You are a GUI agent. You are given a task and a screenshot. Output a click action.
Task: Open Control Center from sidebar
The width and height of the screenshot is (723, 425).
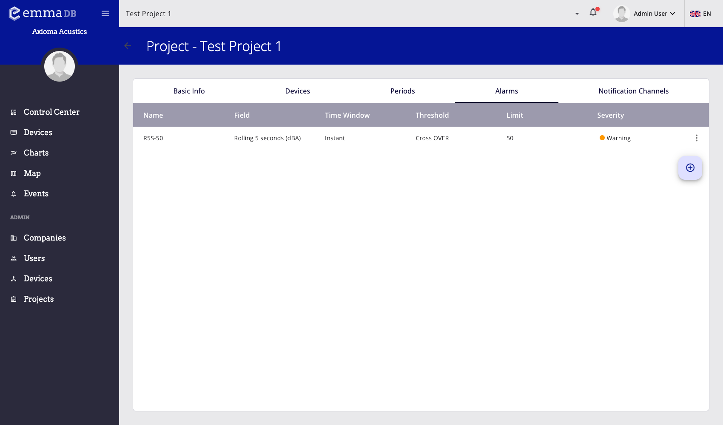coord(51,112)
